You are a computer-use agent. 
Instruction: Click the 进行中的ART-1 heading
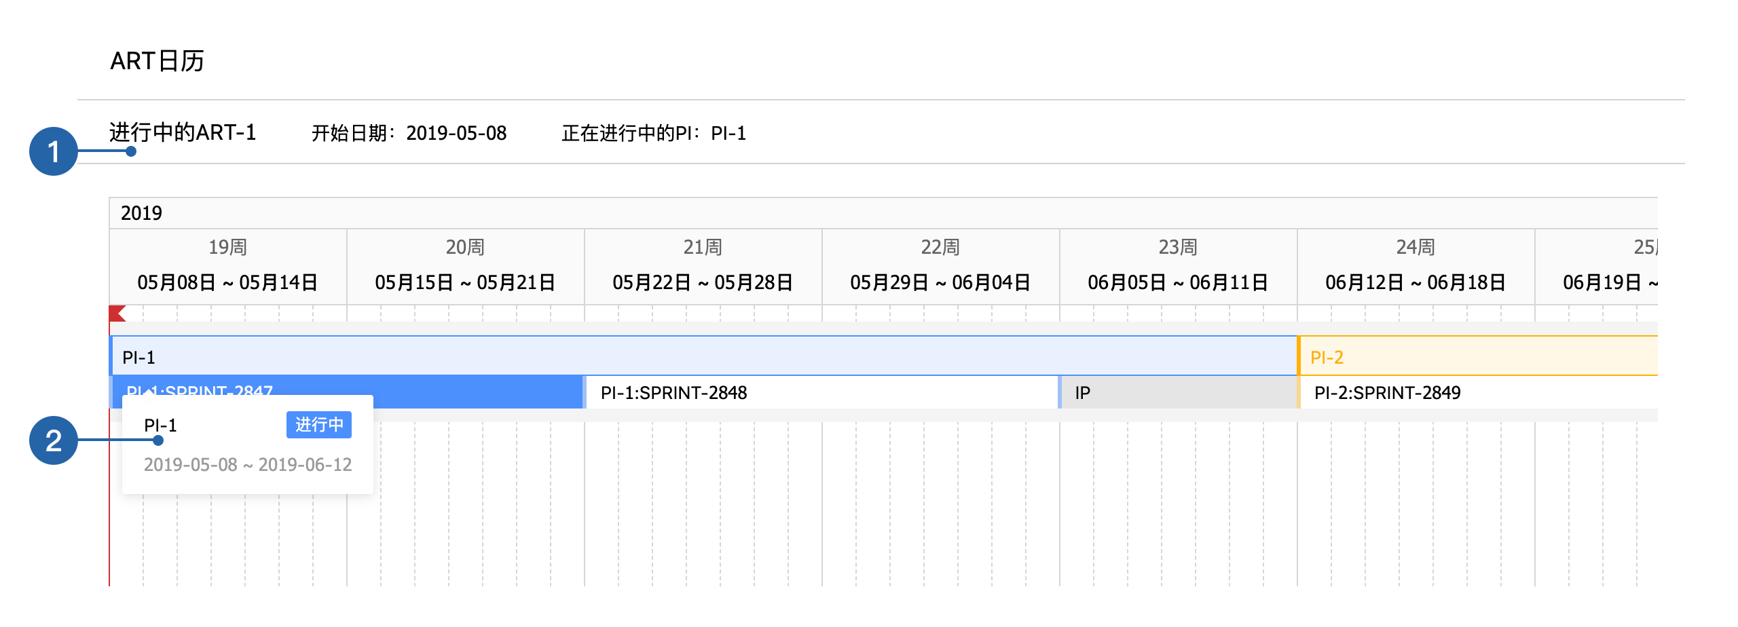[x=183, y=132]
